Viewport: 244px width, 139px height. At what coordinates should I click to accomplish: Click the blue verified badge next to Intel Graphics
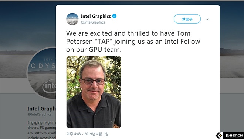point(114,16)
